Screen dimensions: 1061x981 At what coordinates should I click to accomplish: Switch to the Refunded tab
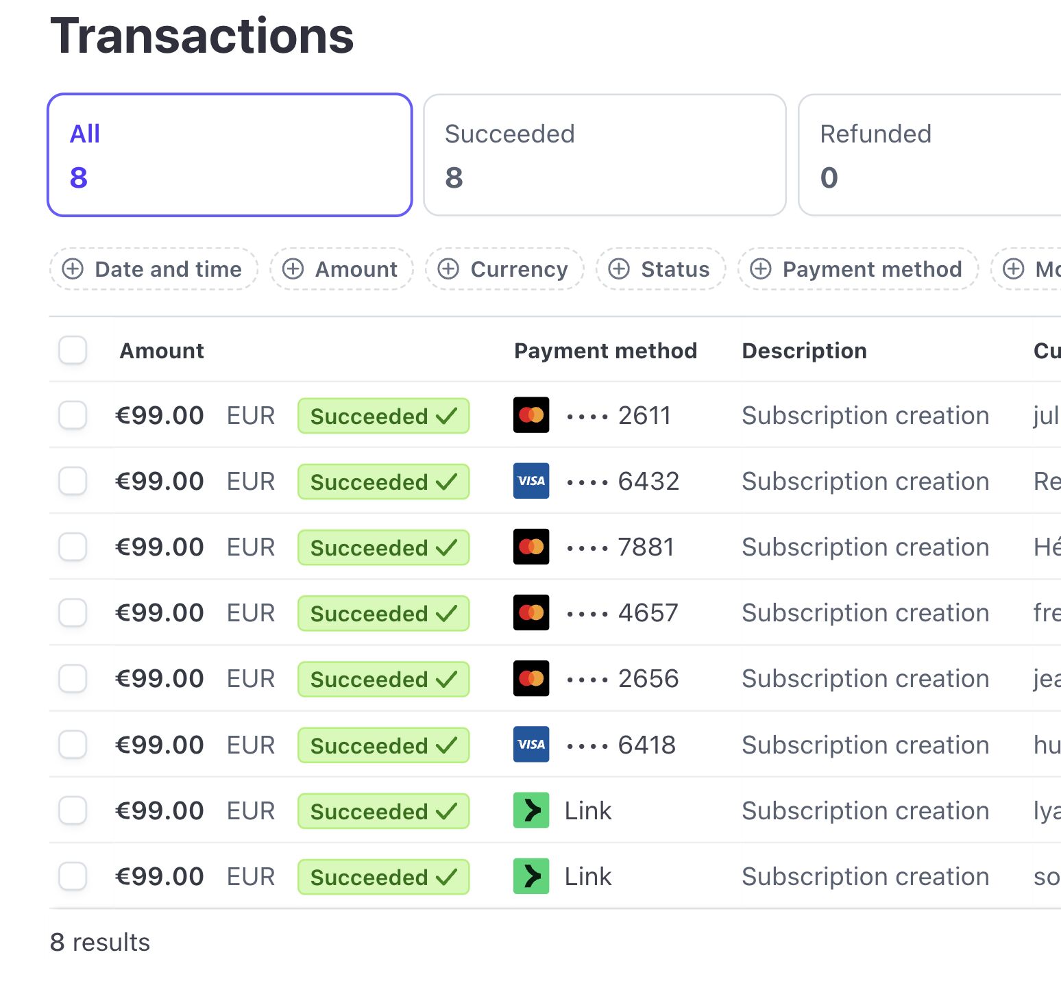click(x=929, y=155)
